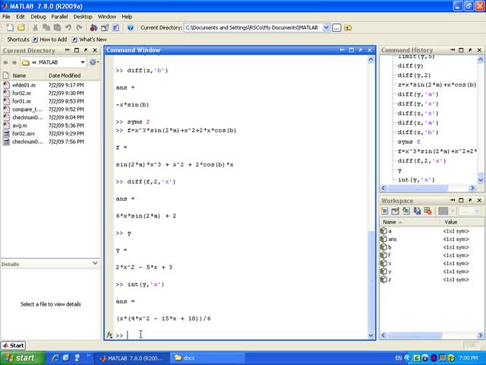Open the Profiler toolbar icon
This screenshot has width=486, height=365.
pyautogui.click(x=115, y=27)
